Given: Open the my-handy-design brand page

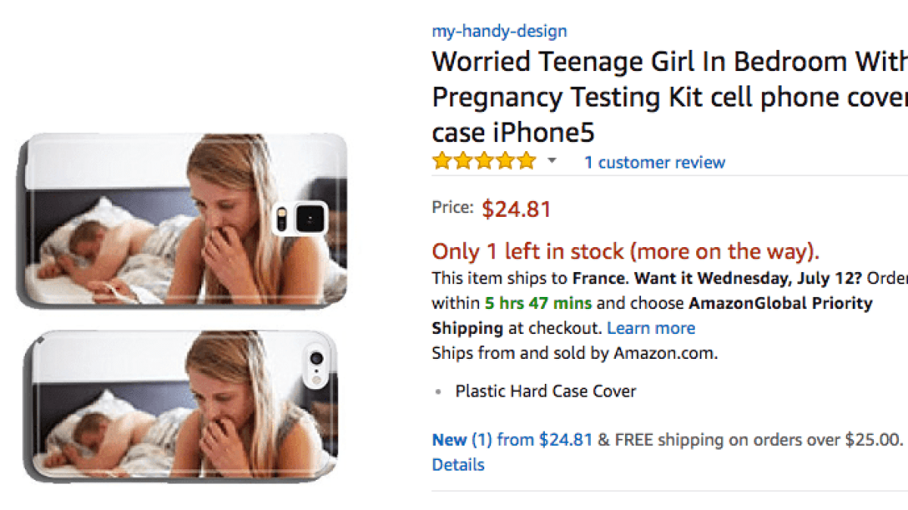Looking at the screenshot, I should point(499,31).
